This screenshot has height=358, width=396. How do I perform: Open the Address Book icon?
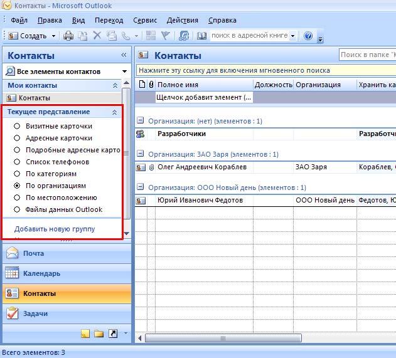[x=201, y=36]
